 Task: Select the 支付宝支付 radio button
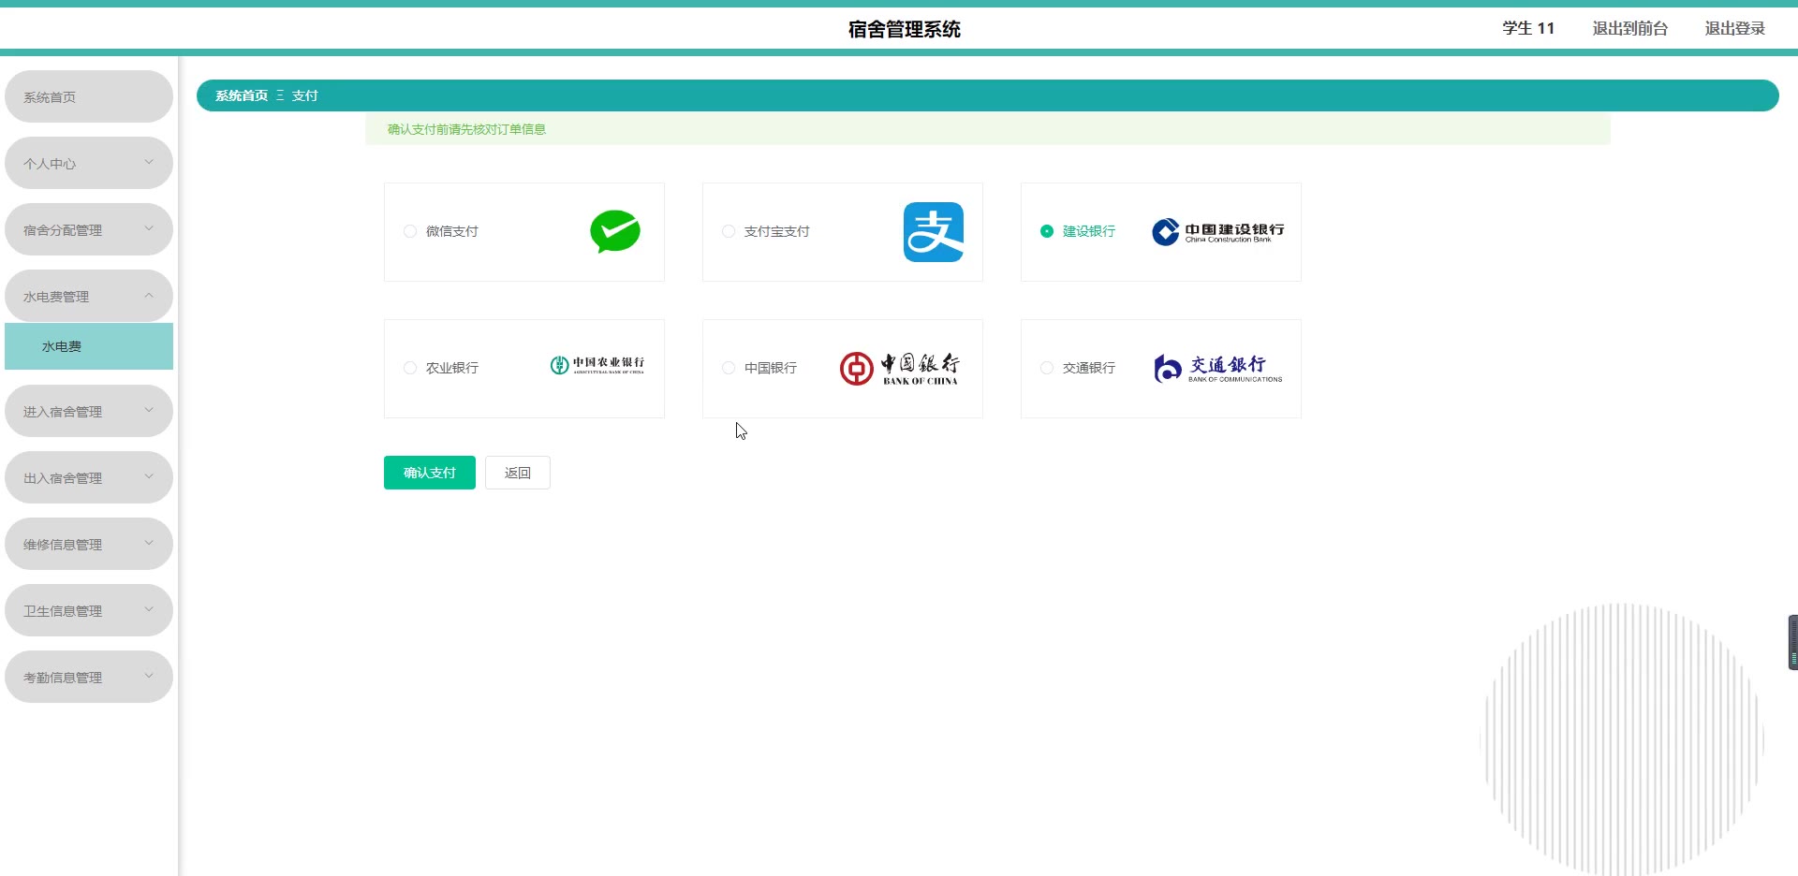point(729,231)
